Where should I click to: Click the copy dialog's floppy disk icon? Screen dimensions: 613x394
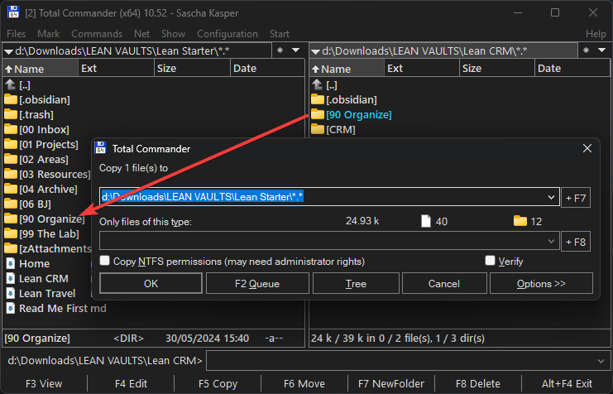coord(101,149)
